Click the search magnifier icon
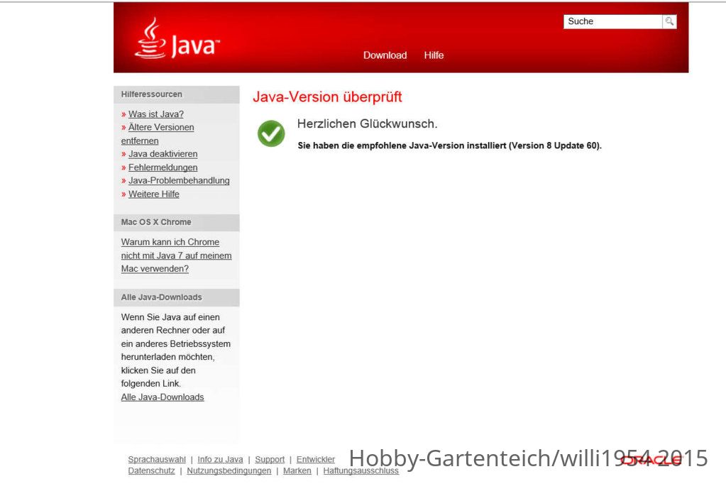The width and height of the screenshot is (726, 496). pyautogui.click(x=669, y=21)
